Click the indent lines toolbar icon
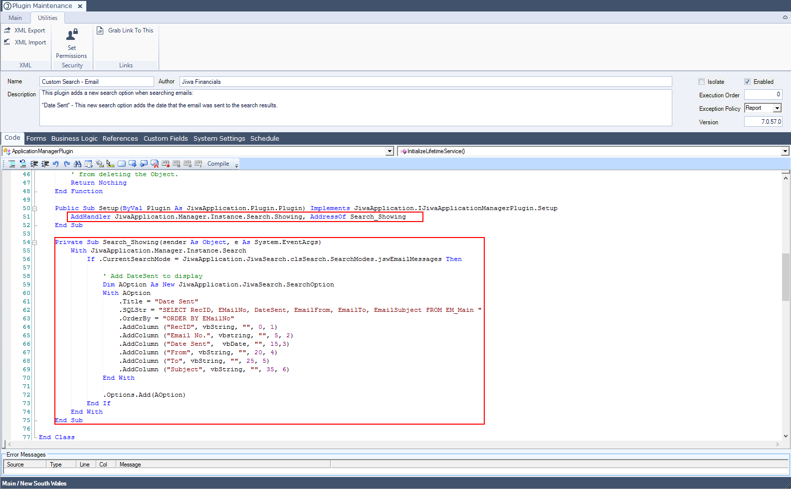This screenshot has width=791, height=489. pos(34,164)
